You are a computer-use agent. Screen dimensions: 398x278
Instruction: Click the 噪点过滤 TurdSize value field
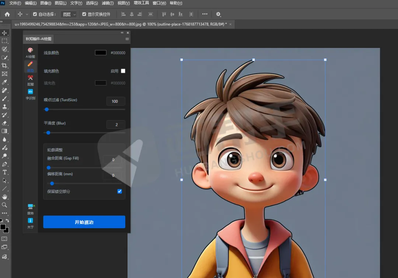tap(115, 101)
